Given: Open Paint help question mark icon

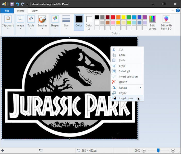Looking at the screenshot, I should click(178, 11).
